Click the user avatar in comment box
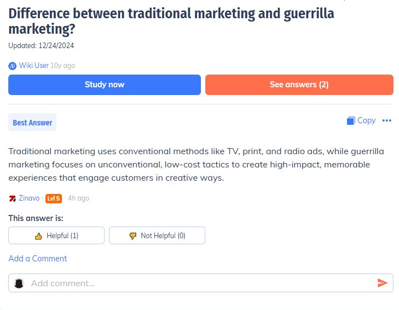Viewport: 399px width, 310px height. pyautogui.click(x=19, y=283)
